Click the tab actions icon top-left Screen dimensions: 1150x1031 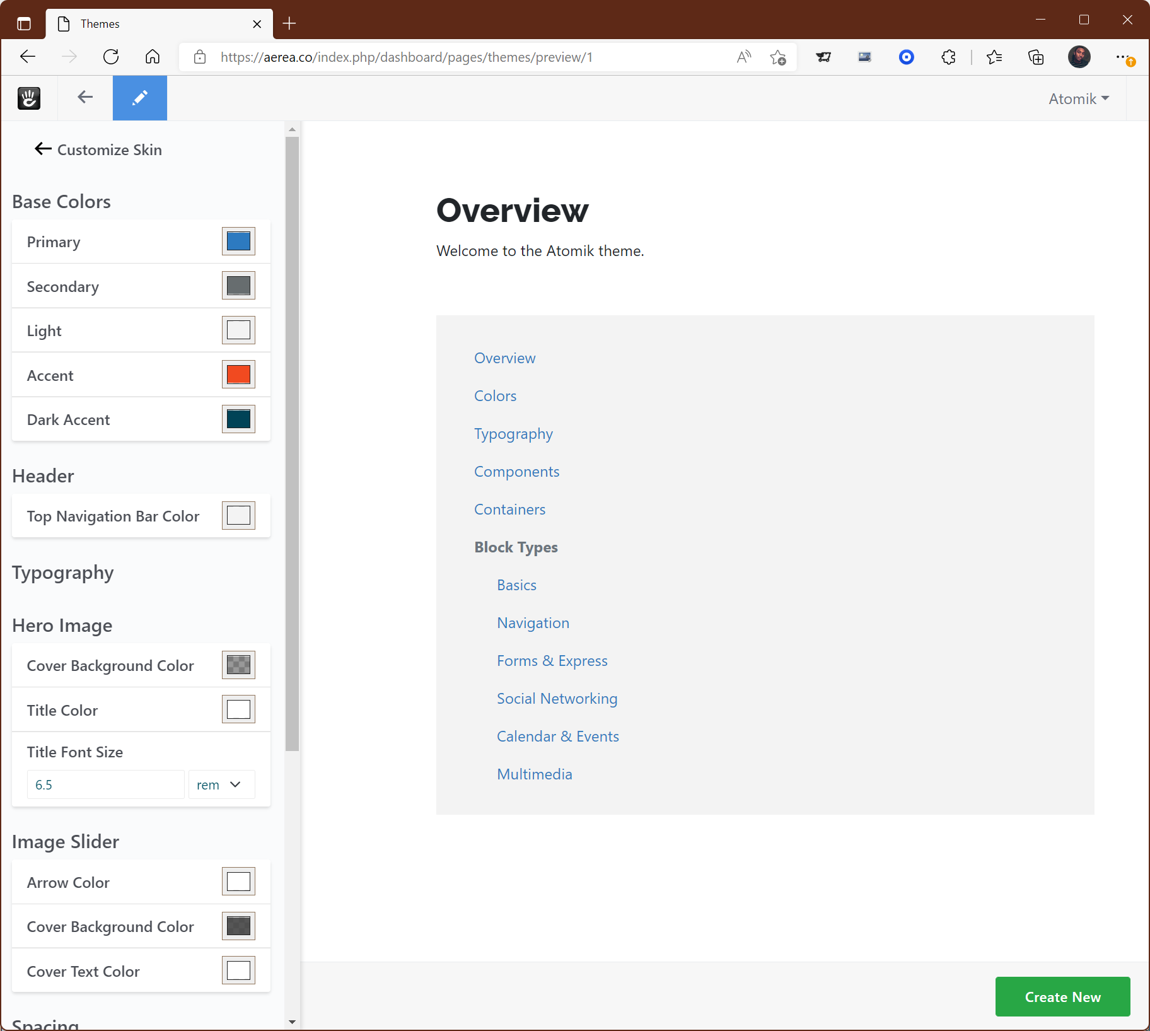pyautogui.click(x=23, y=23)
